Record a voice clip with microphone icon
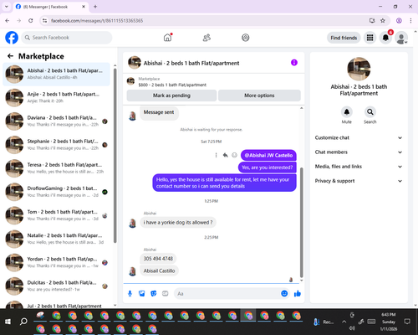 [x=130, y=293]
